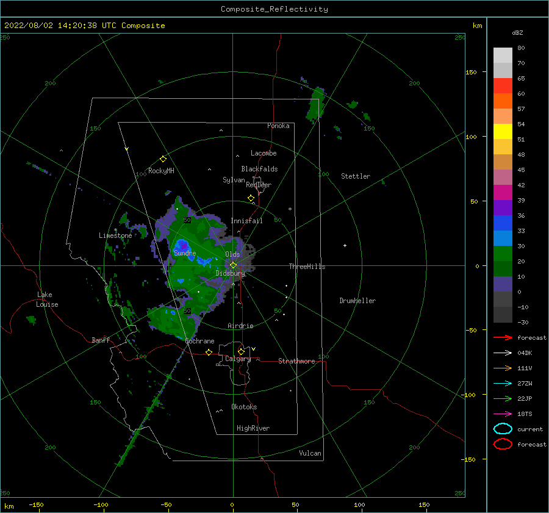This screenshot has width=549, height=513.
Task: Select the magenta 42 dBZ color swatch
Action: tap(503, 193)
